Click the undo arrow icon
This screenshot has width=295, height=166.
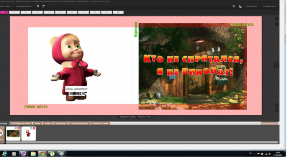[38, 7]
